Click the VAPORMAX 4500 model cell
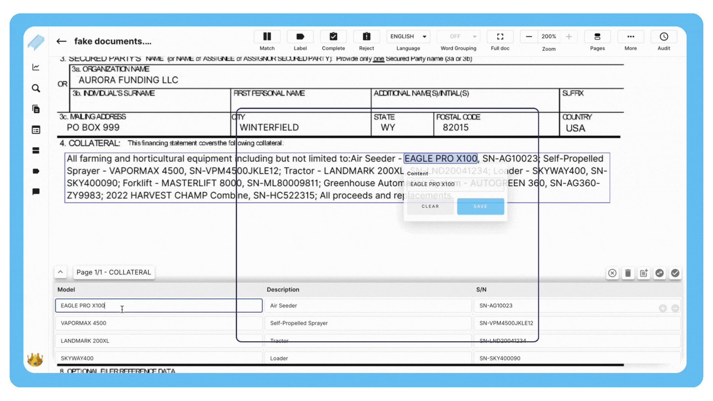713x401 pixels. 159,323
